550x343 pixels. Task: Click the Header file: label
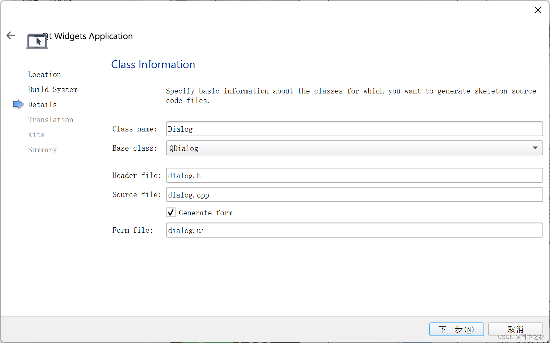pos(137,176)
